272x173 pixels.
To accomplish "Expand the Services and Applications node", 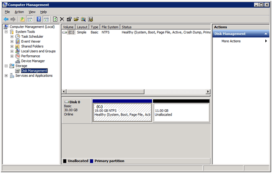I will [x=6, y=76].
